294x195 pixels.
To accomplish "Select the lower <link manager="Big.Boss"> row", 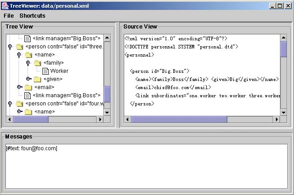I will pos(66,95).
